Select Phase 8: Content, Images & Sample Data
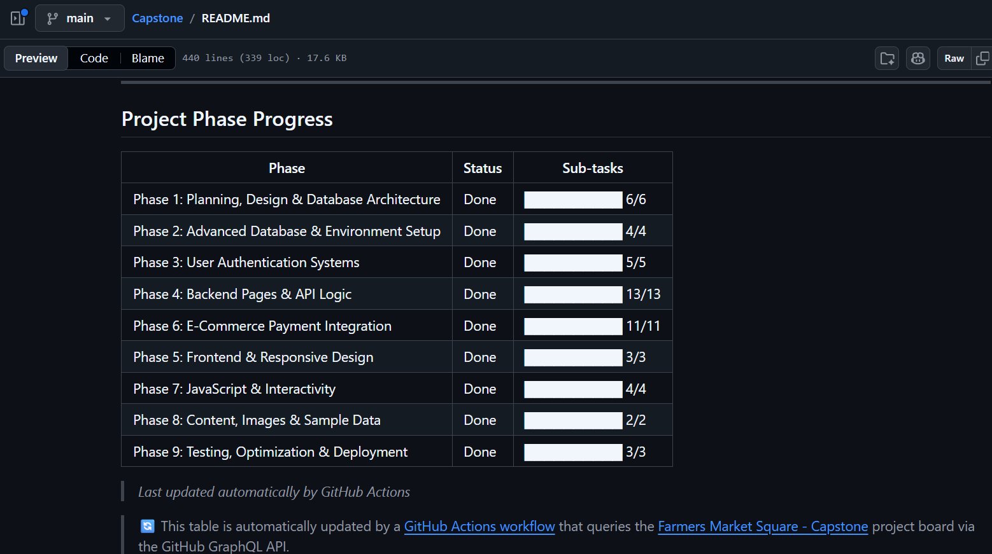This screenshot has height=554, width=992. [257, 420]
